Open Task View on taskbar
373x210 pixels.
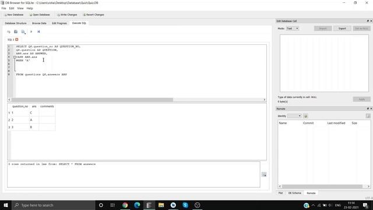(x=112, y=205)
